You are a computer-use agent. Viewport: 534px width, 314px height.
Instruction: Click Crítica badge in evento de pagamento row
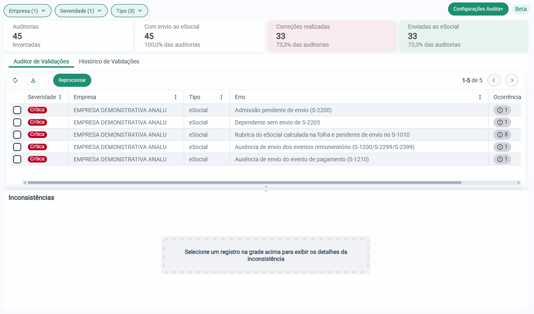click(x=37, y=159)
